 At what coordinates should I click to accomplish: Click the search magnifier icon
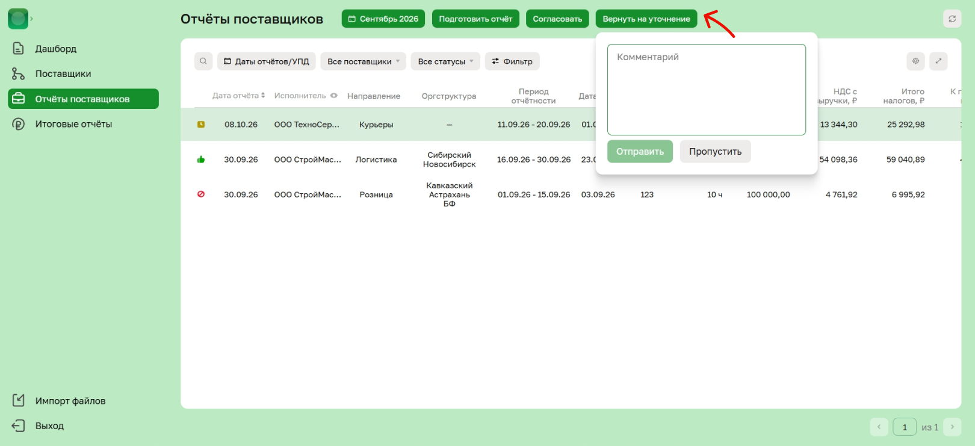point(203,61)
